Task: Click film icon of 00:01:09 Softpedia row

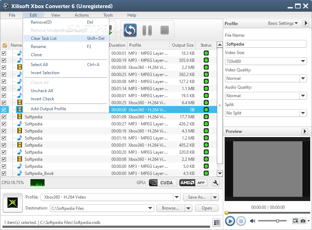Action: tap(19, 117)
